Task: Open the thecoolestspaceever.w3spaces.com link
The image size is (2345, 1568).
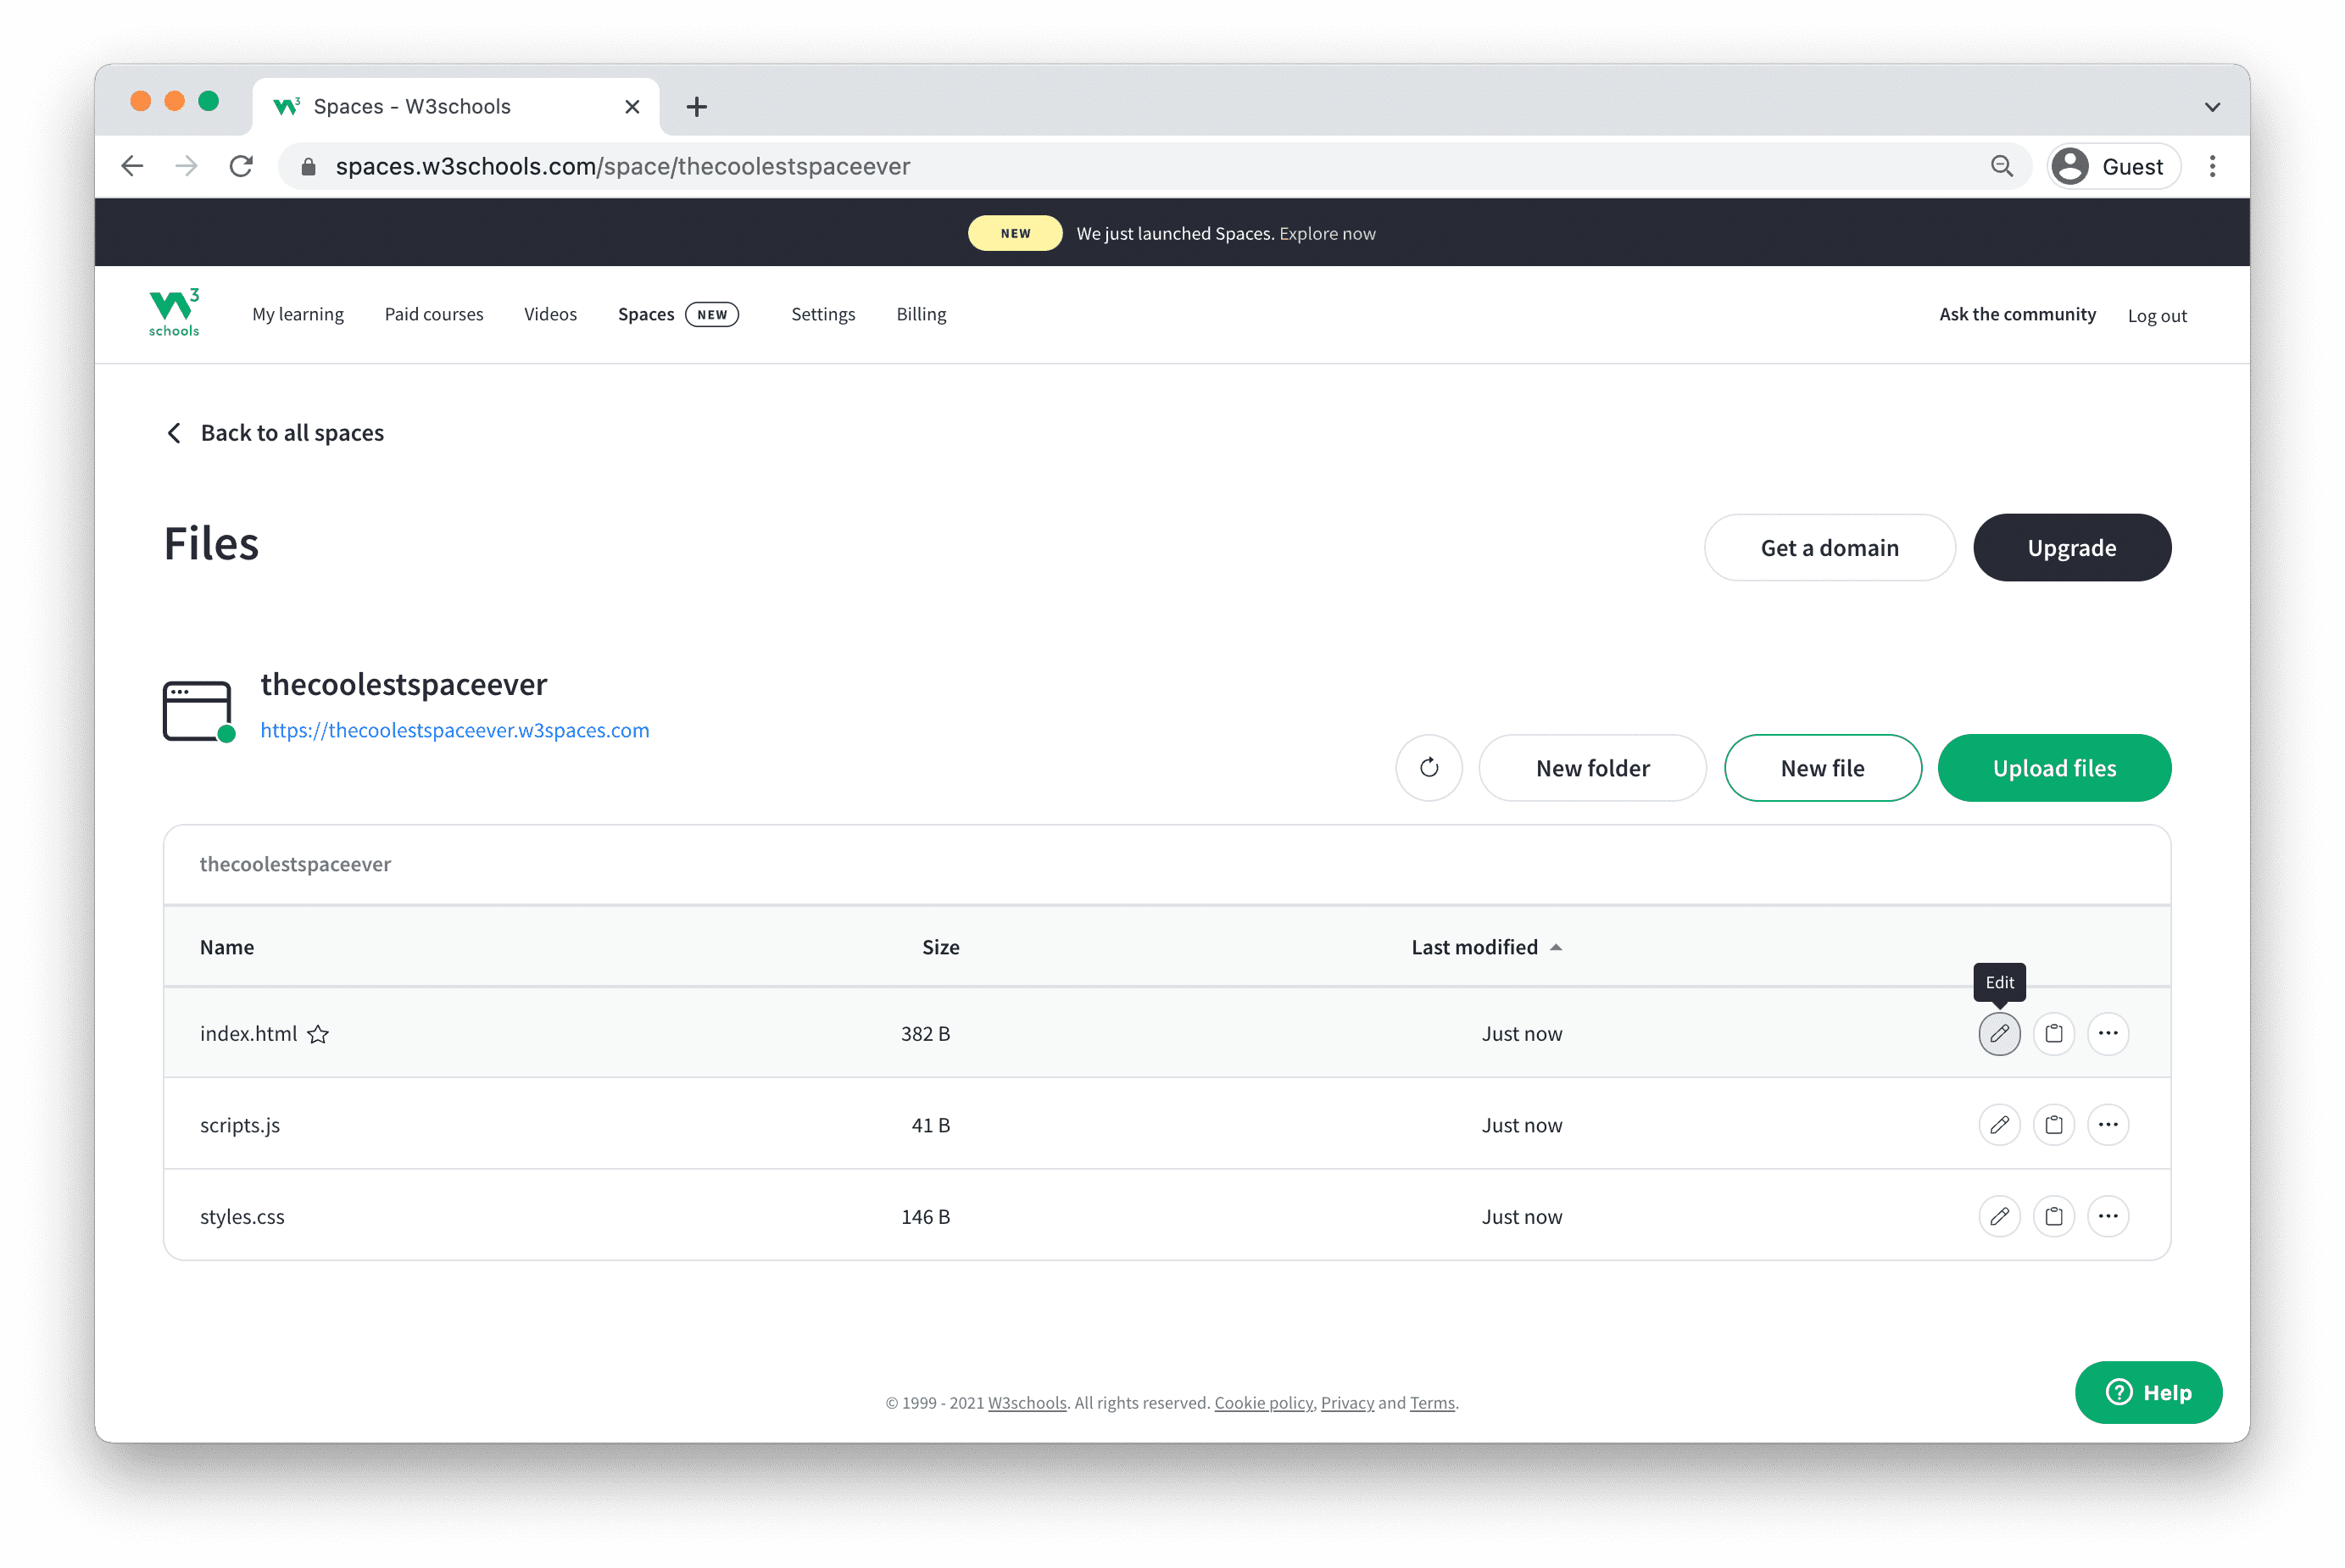Action: coord(454,730)
